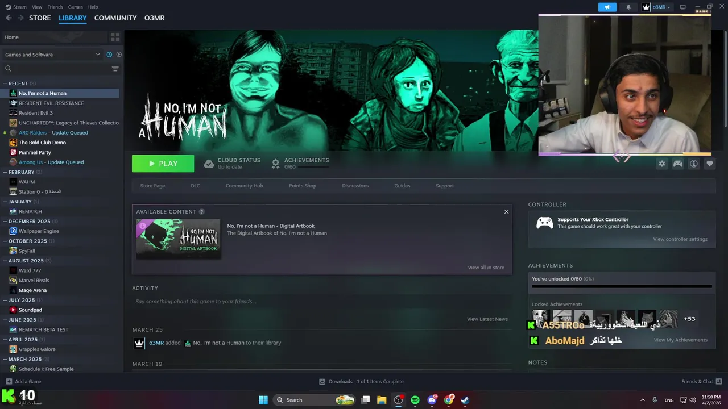Click the cloud status checkmark icon
The height and width of the screenshot is (409, 728).
click(209, 164)
